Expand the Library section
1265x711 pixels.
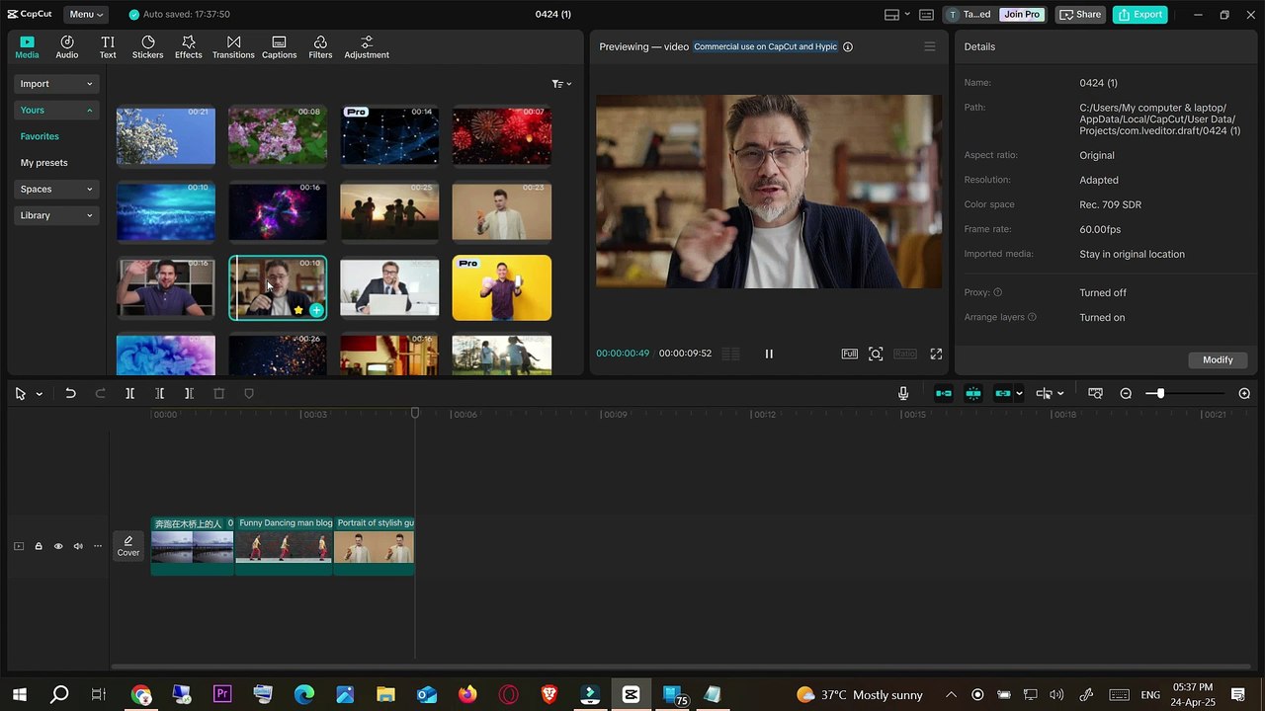tap(56, 215)
